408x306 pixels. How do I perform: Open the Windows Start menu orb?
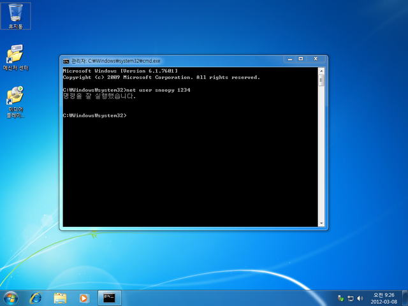(x=11, y=298)
